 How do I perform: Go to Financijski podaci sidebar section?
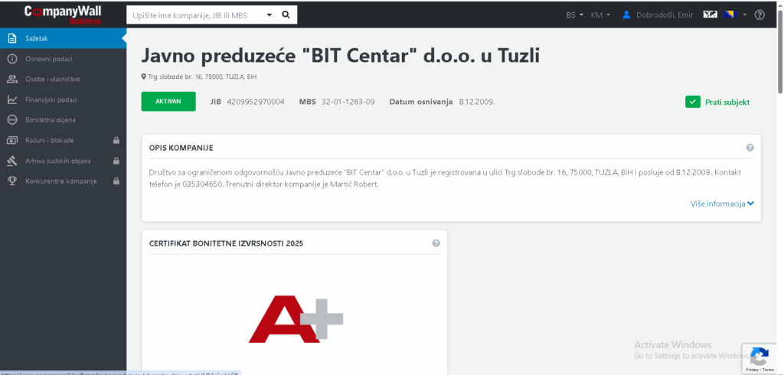pyautogui.click(x=51, y=99)
